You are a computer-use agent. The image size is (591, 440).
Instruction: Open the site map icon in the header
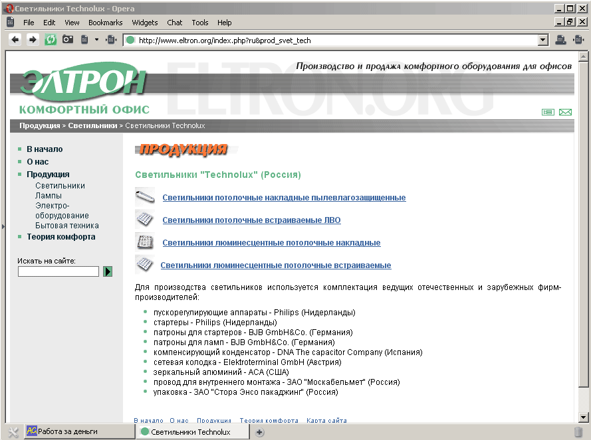548,111
